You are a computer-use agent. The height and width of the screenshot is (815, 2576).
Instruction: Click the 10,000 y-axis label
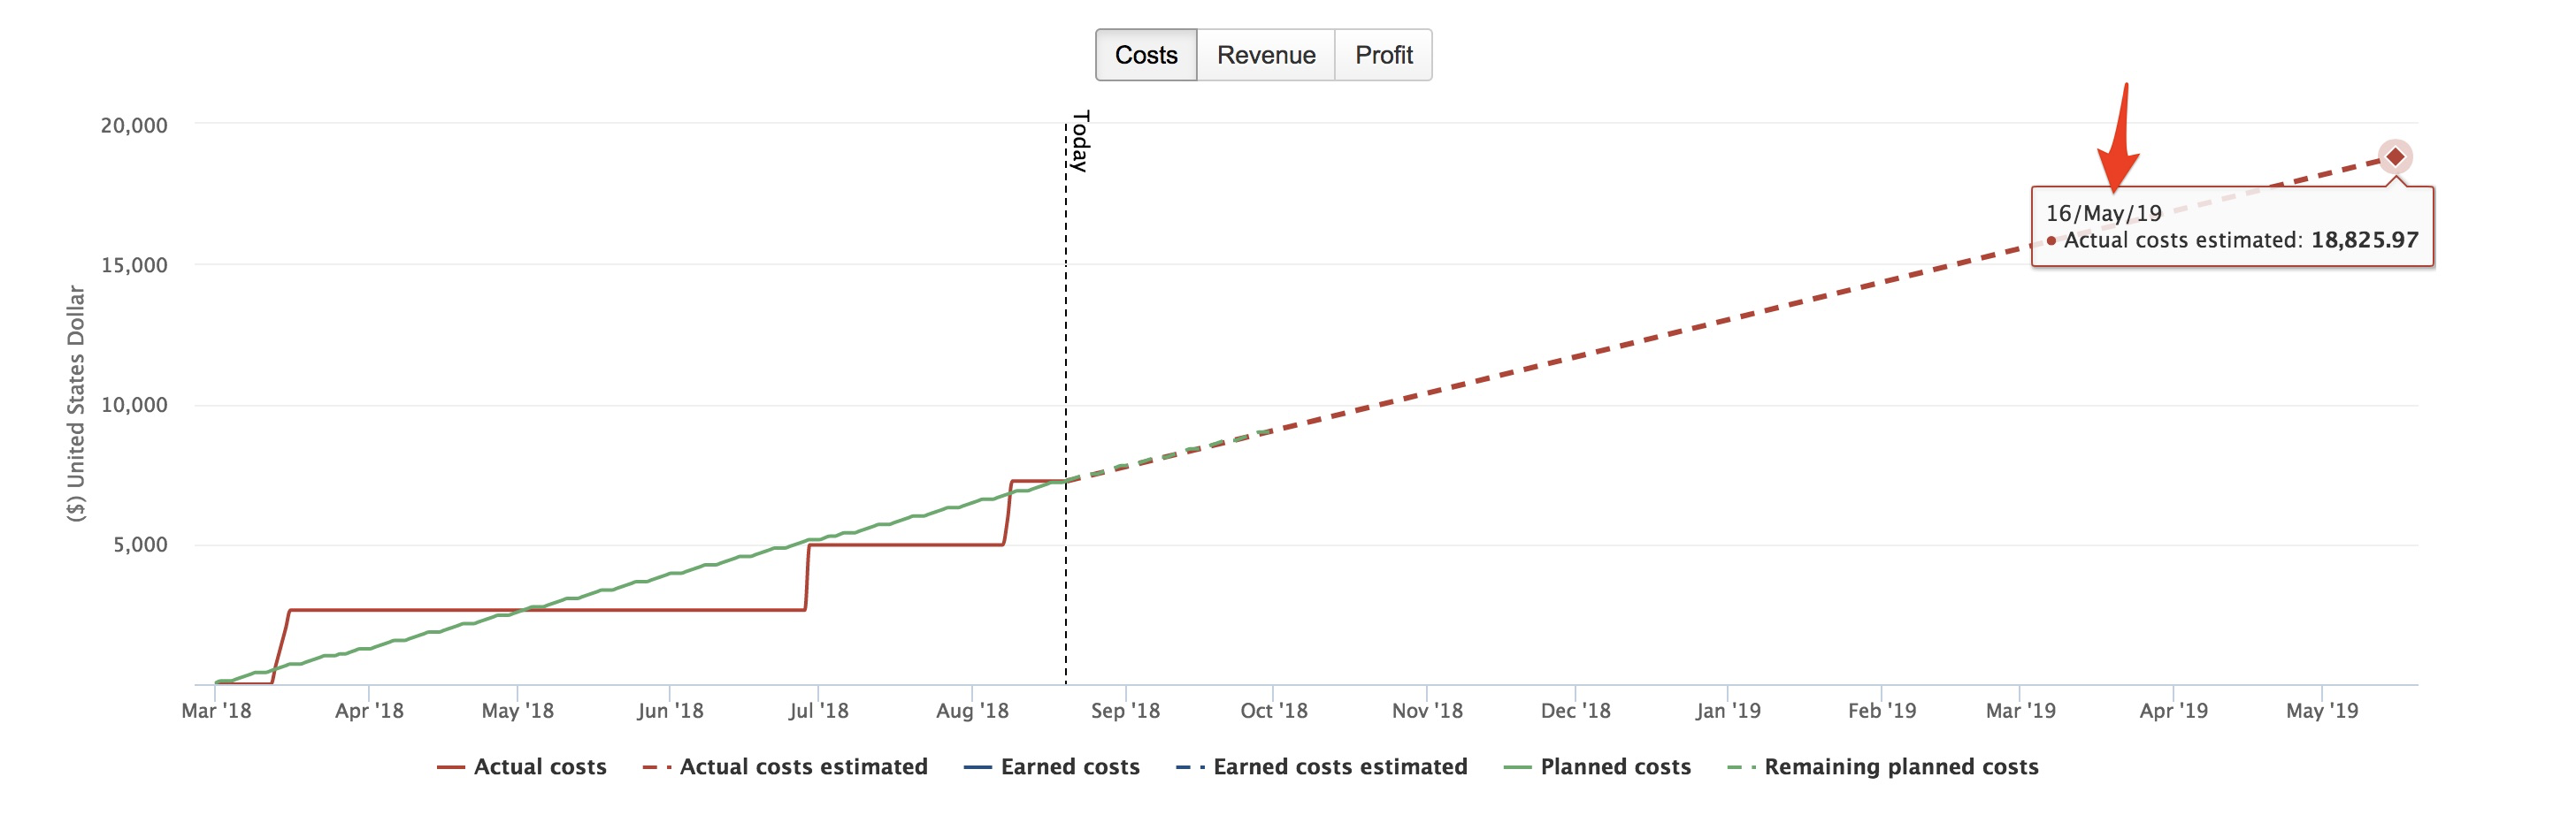[x=134, y=405]
